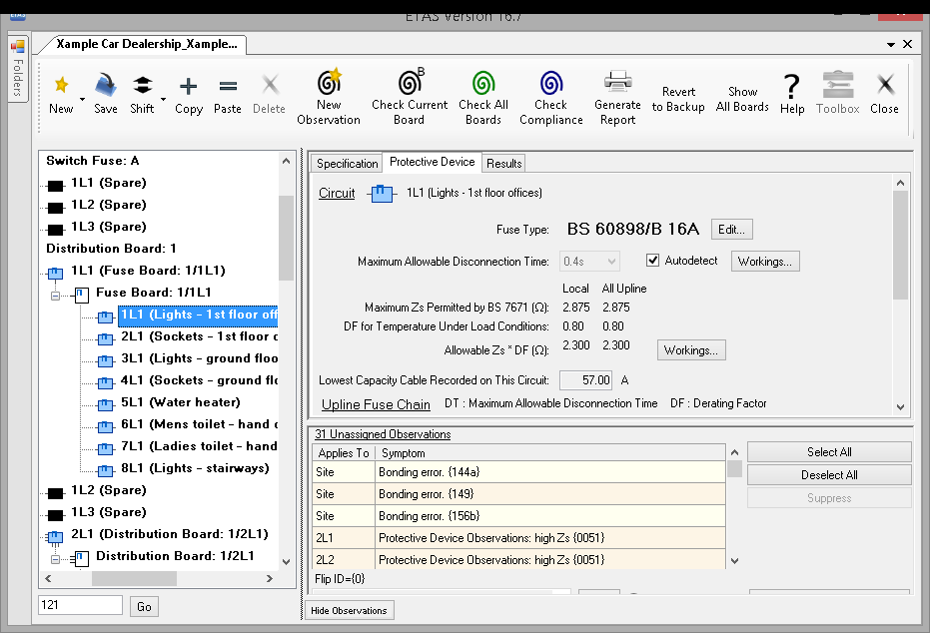Click the Delete X icon

270,85
